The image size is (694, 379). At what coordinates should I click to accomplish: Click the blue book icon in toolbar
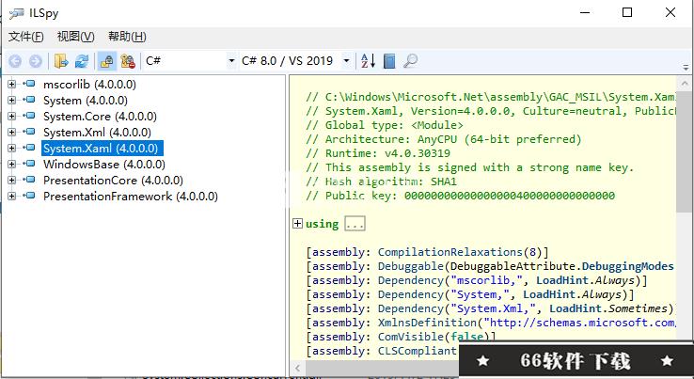389,61
